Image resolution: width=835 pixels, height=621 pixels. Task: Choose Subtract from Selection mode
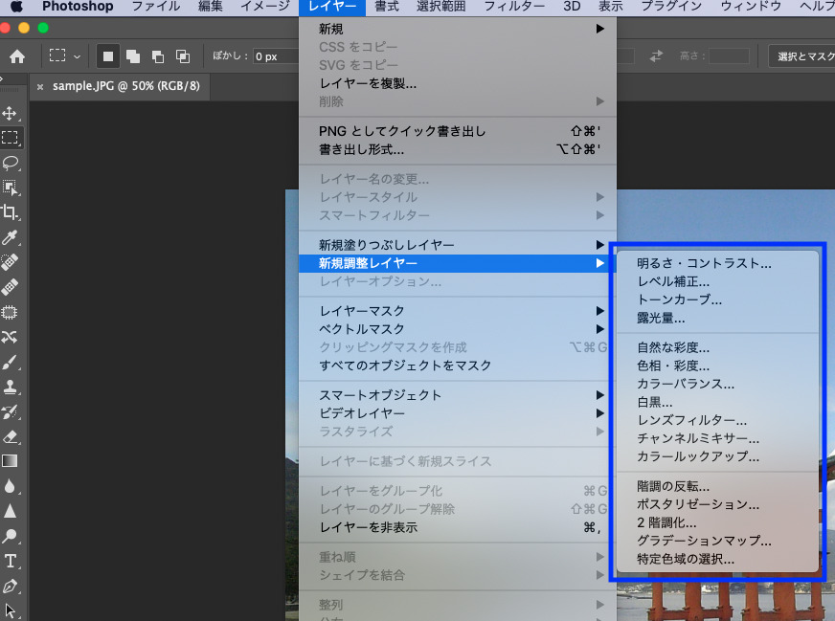click(x=158, y=56)
